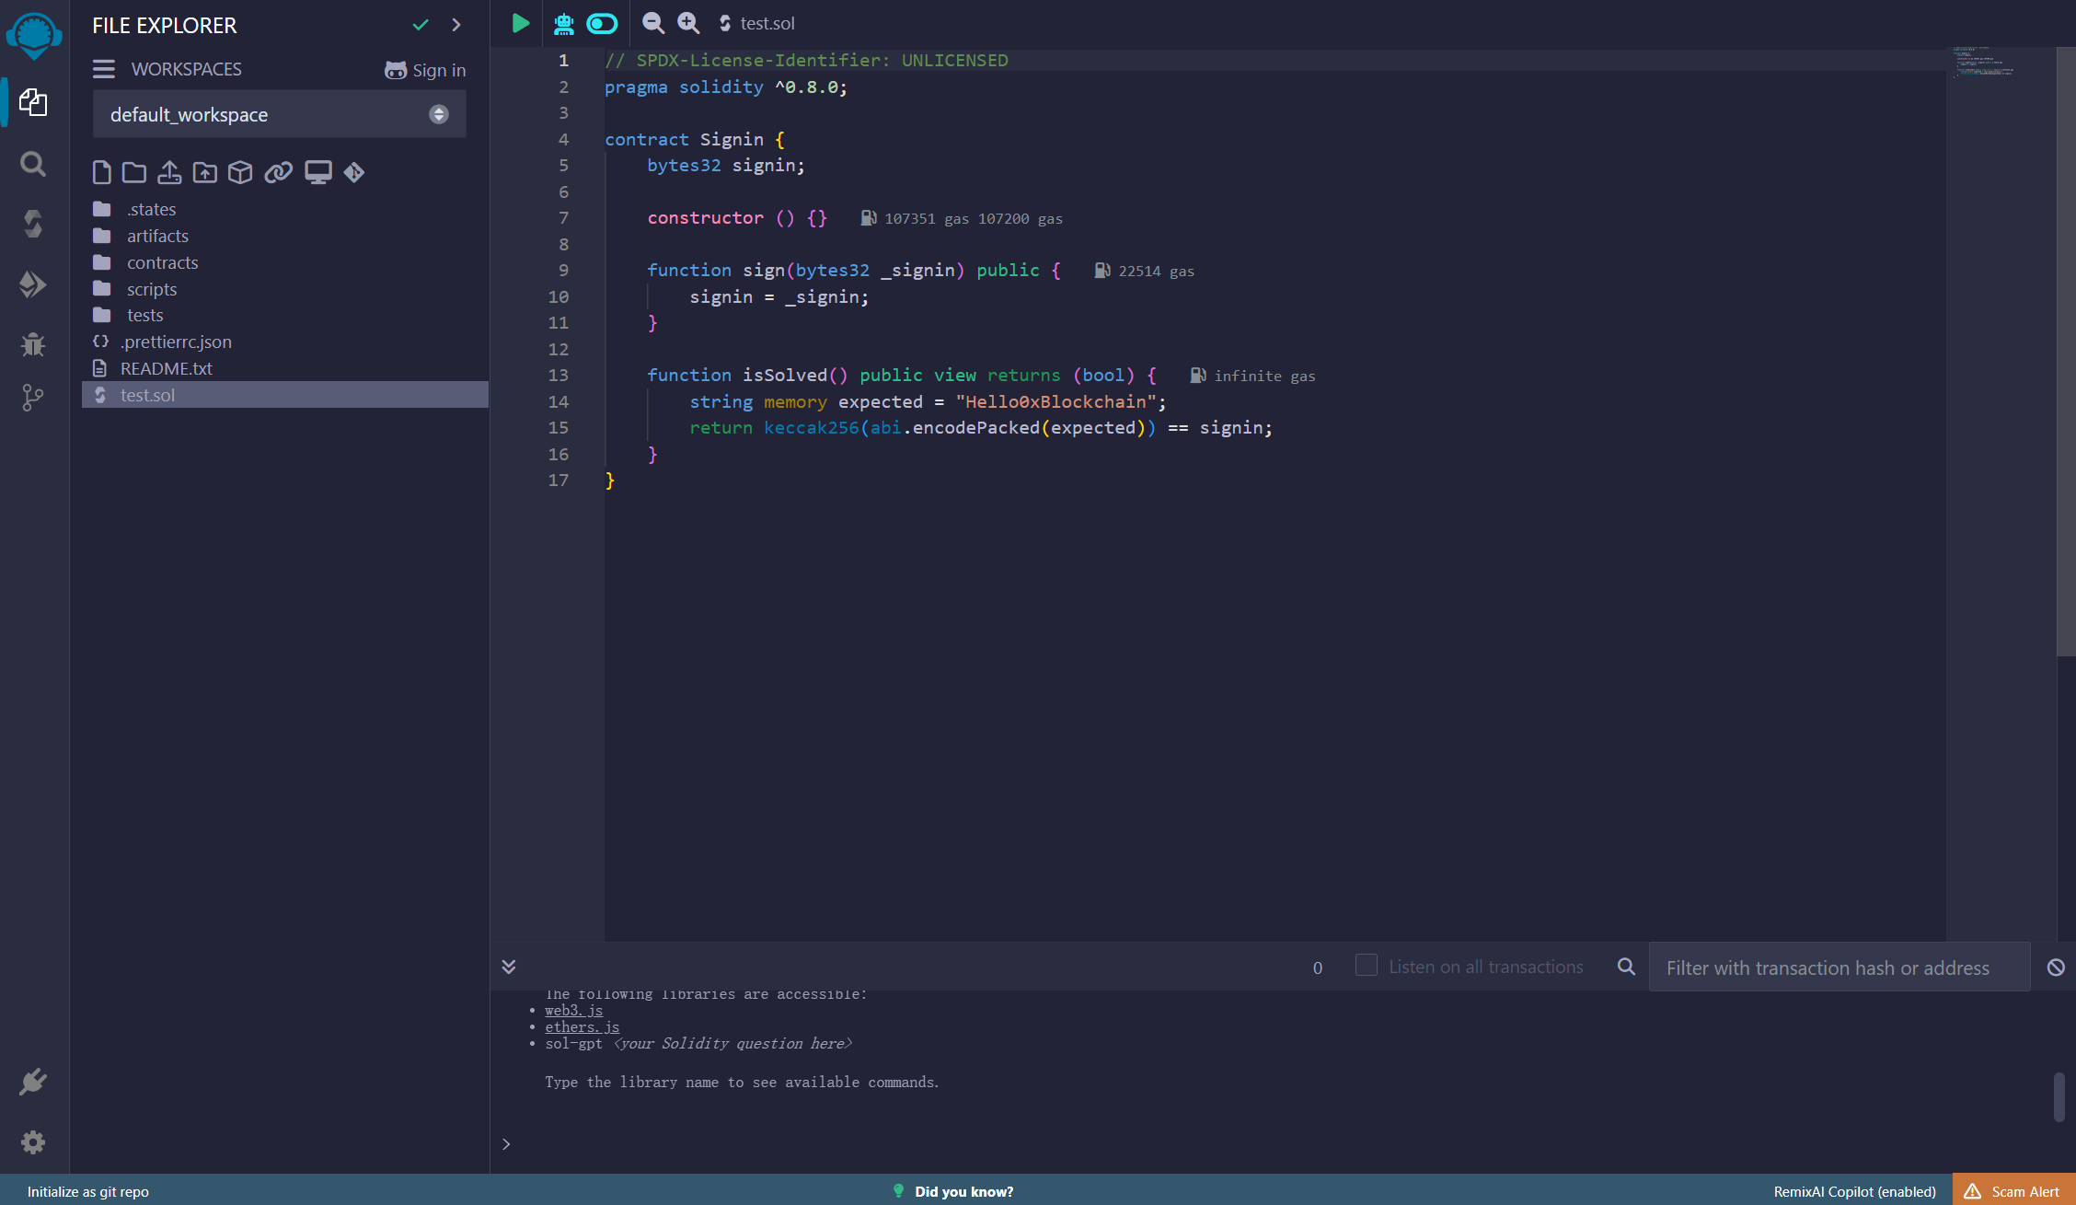Open the File Explorer sidebar icon

coord(33,102)
